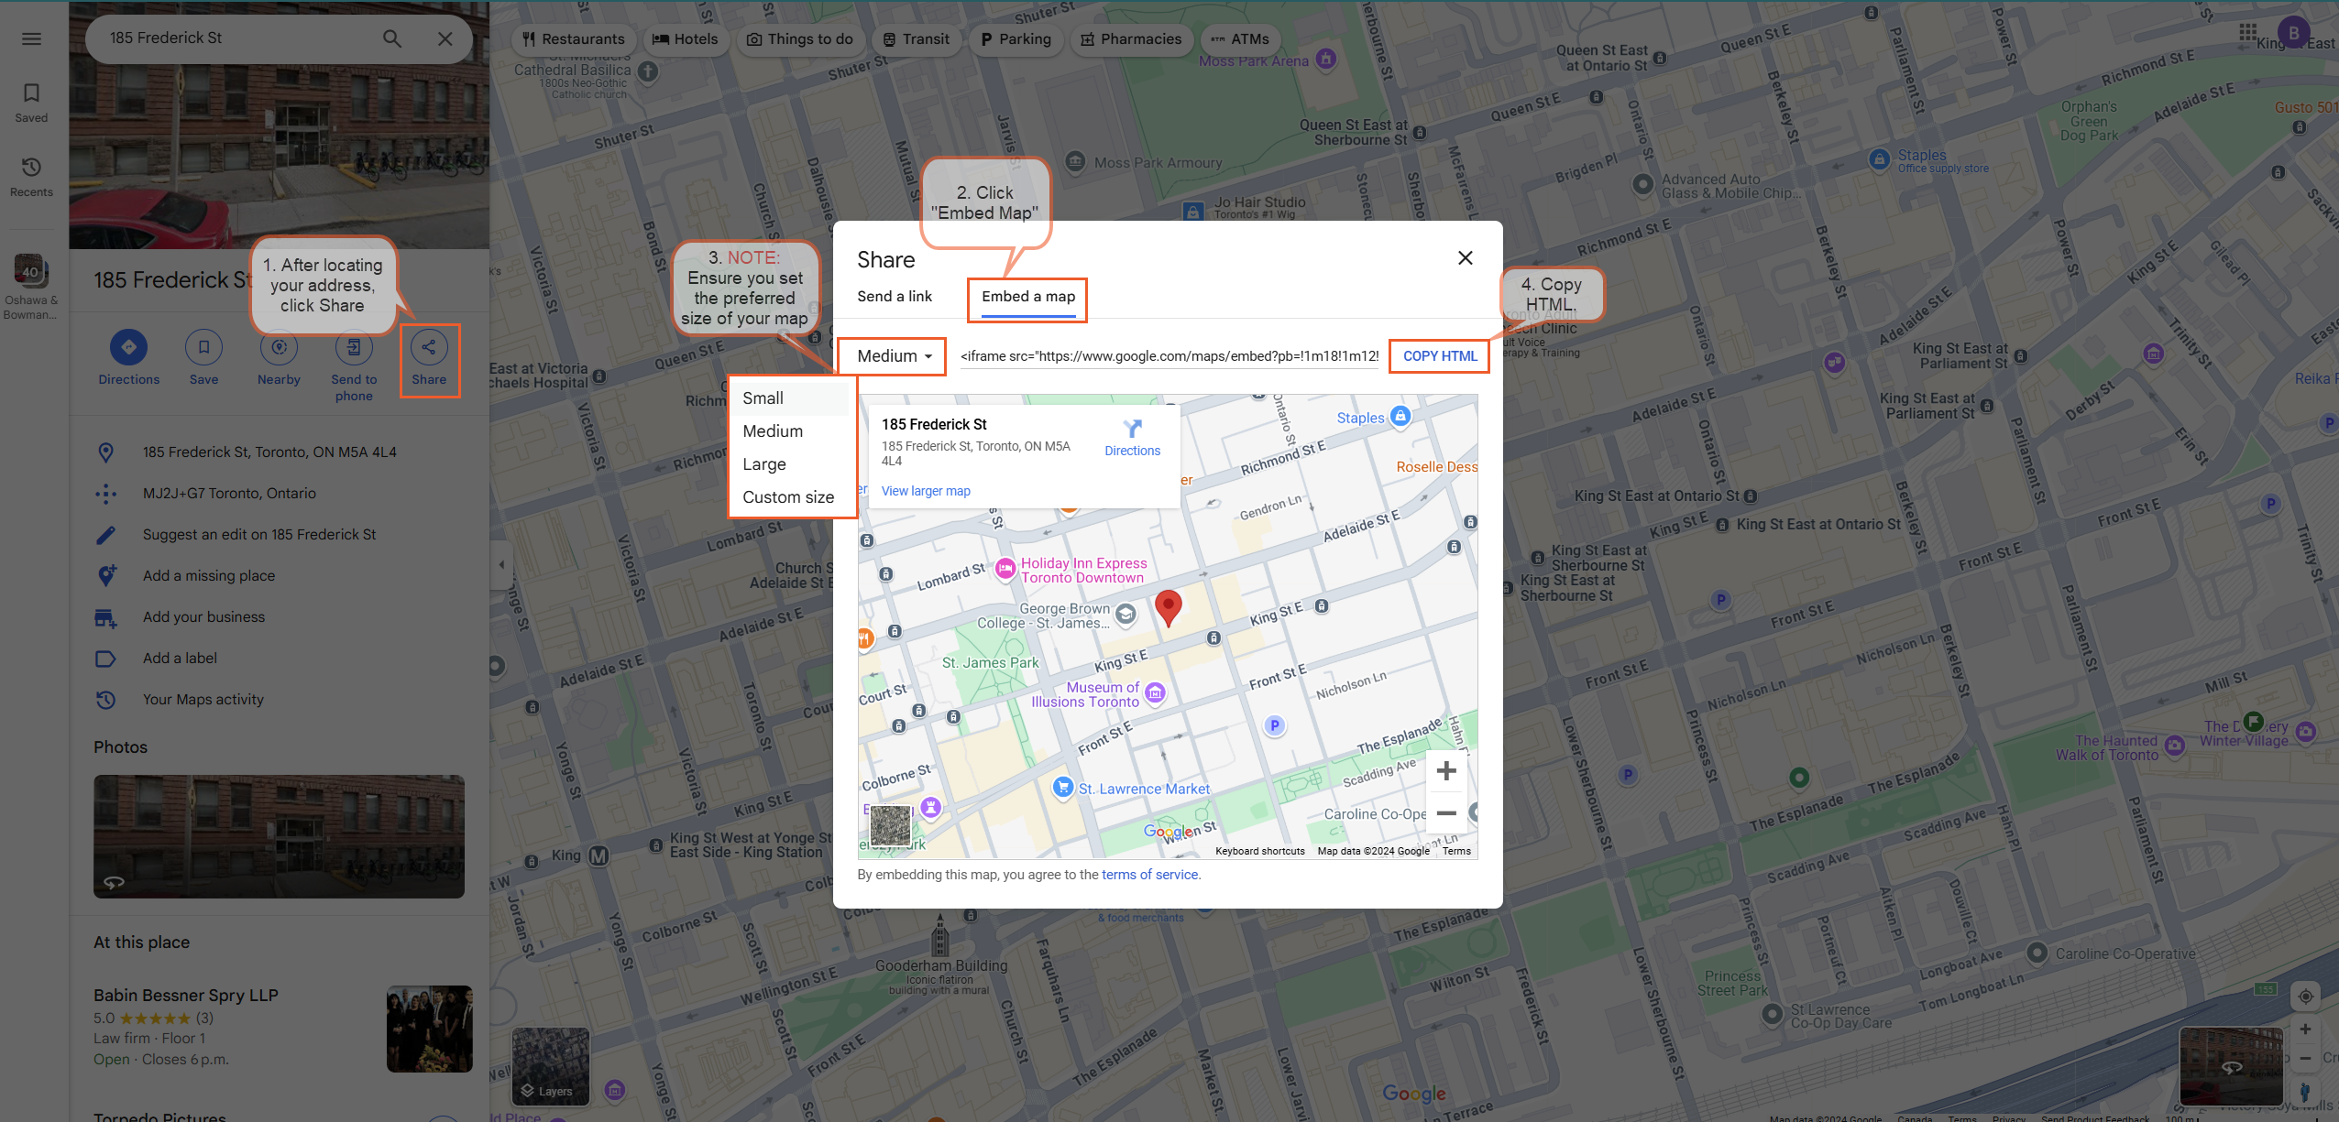Click Museum of Illusions Toronto marker

click(1155, 693)
